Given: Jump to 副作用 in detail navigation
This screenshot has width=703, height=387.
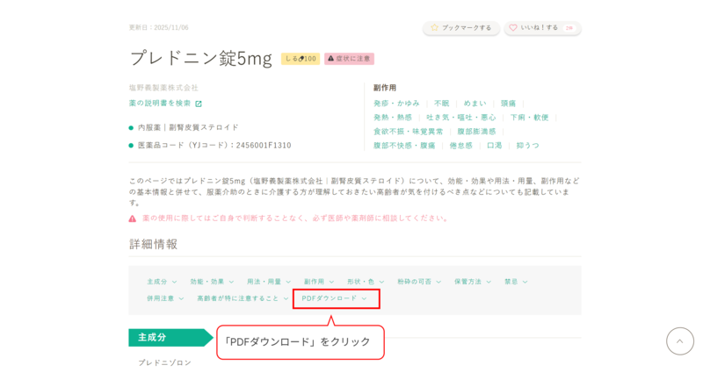Looking at the screenshot, I should click(x=319, y=282).
